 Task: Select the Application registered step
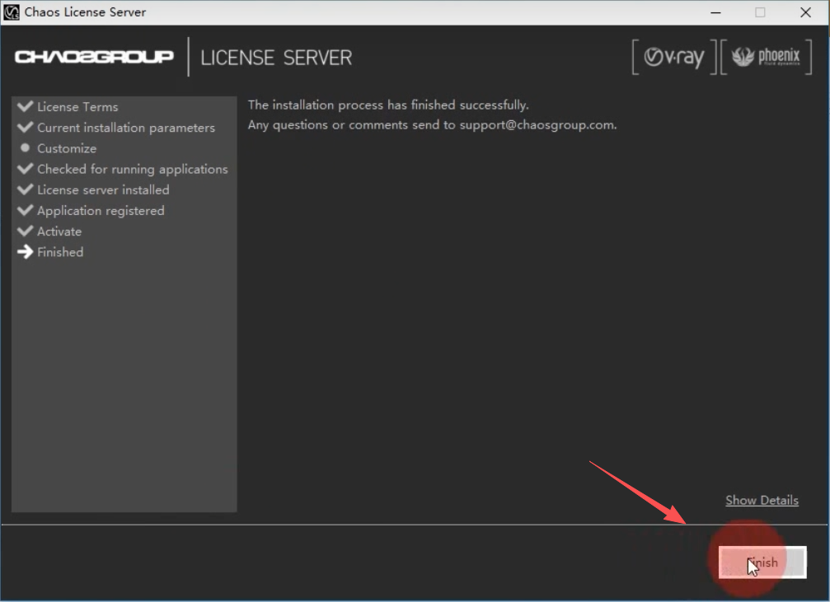[101, 211]
